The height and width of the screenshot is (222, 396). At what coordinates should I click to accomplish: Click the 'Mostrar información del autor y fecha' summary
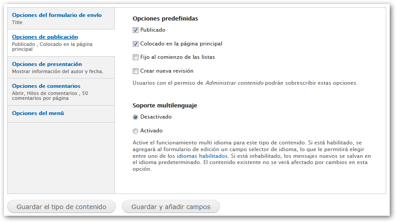tap(58, 72)
